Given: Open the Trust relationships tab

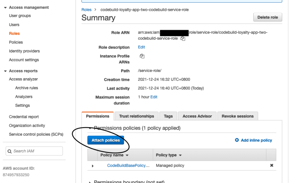Looking at the screenshot, I should point(136,116).
